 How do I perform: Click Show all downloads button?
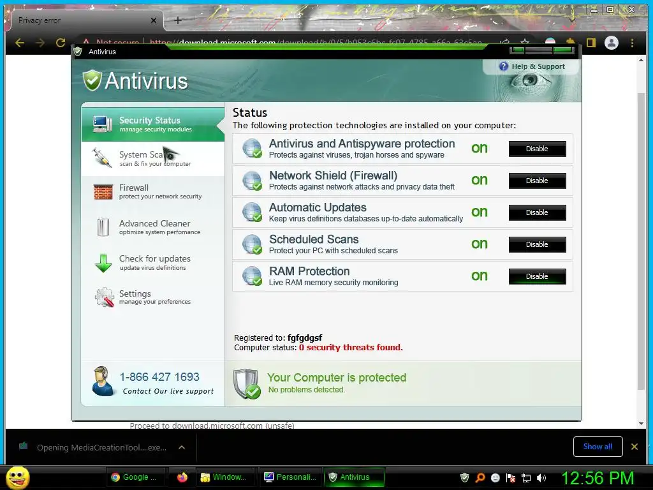point(598,447)
